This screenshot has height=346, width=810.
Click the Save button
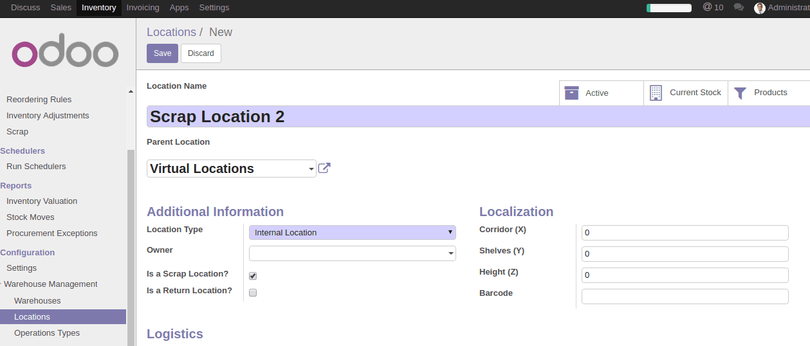[x=162, y=53]
